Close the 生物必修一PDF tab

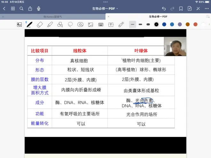[108, 16]
